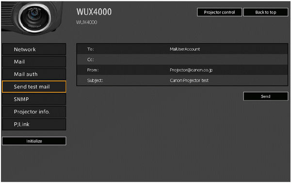Select the Mail auth menu item
The width and height of the screenshot is (291, 183).
pyautogui.click(x=34, y=74)
